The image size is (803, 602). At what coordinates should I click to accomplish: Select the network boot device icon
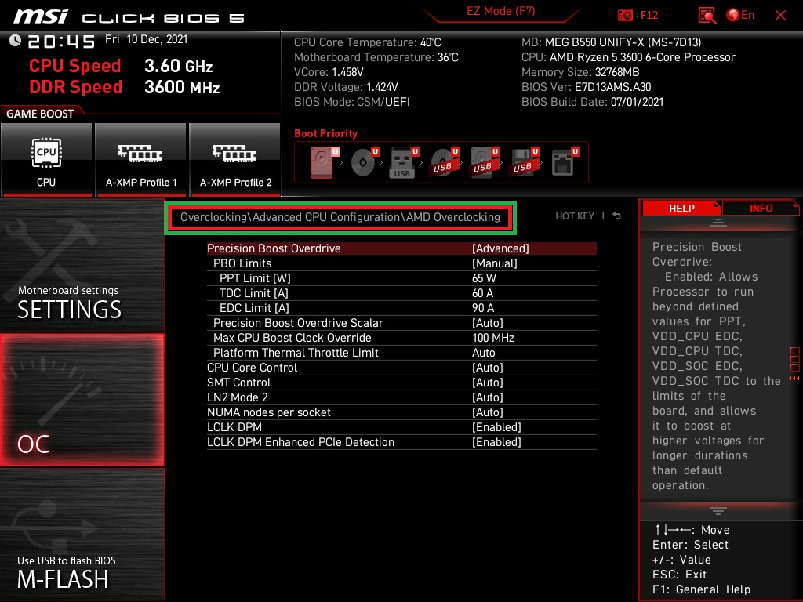point(565,162)
